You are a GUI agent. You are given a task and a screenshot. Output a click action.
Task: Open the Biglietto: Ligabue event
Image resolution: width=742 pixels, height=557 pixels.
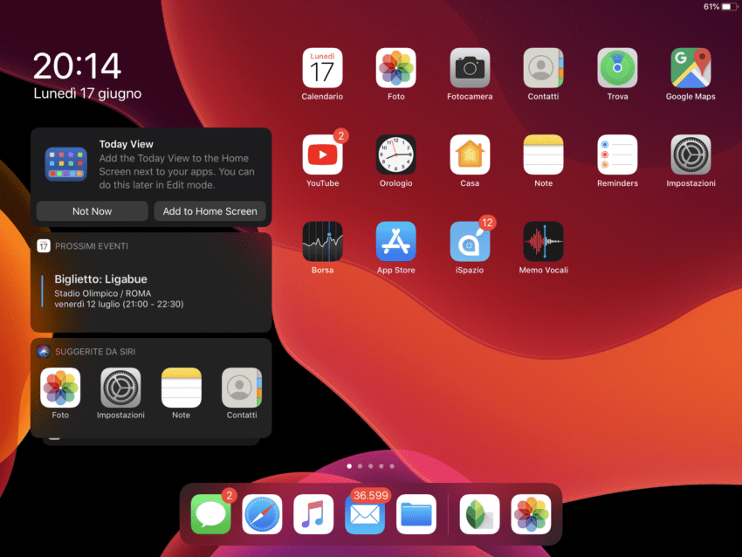pyautogui.click(x=151, y=291)
